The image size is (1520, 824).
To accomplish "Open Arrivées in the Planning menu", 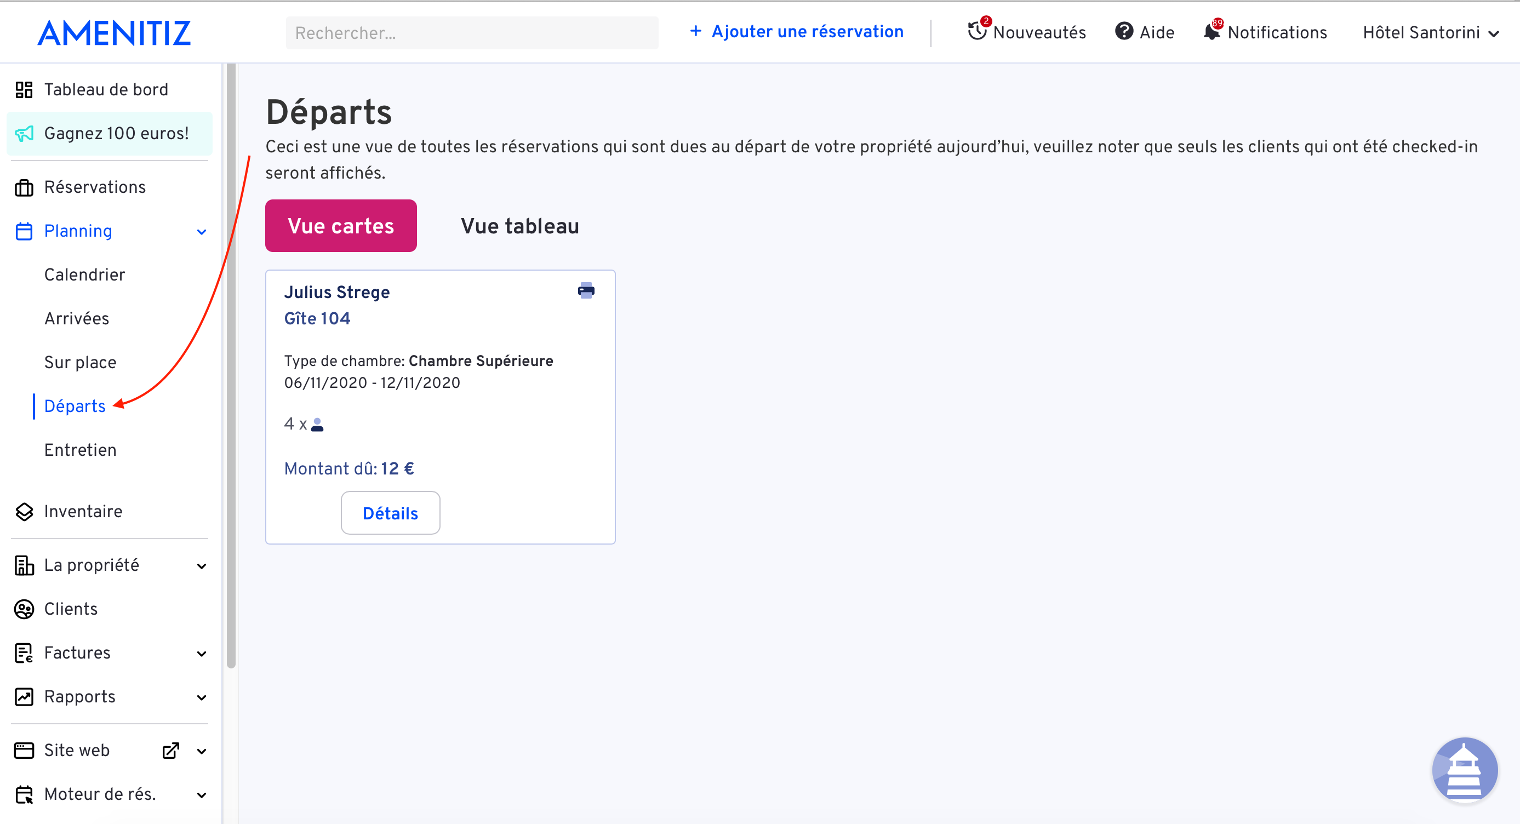I will click(77, 319).
